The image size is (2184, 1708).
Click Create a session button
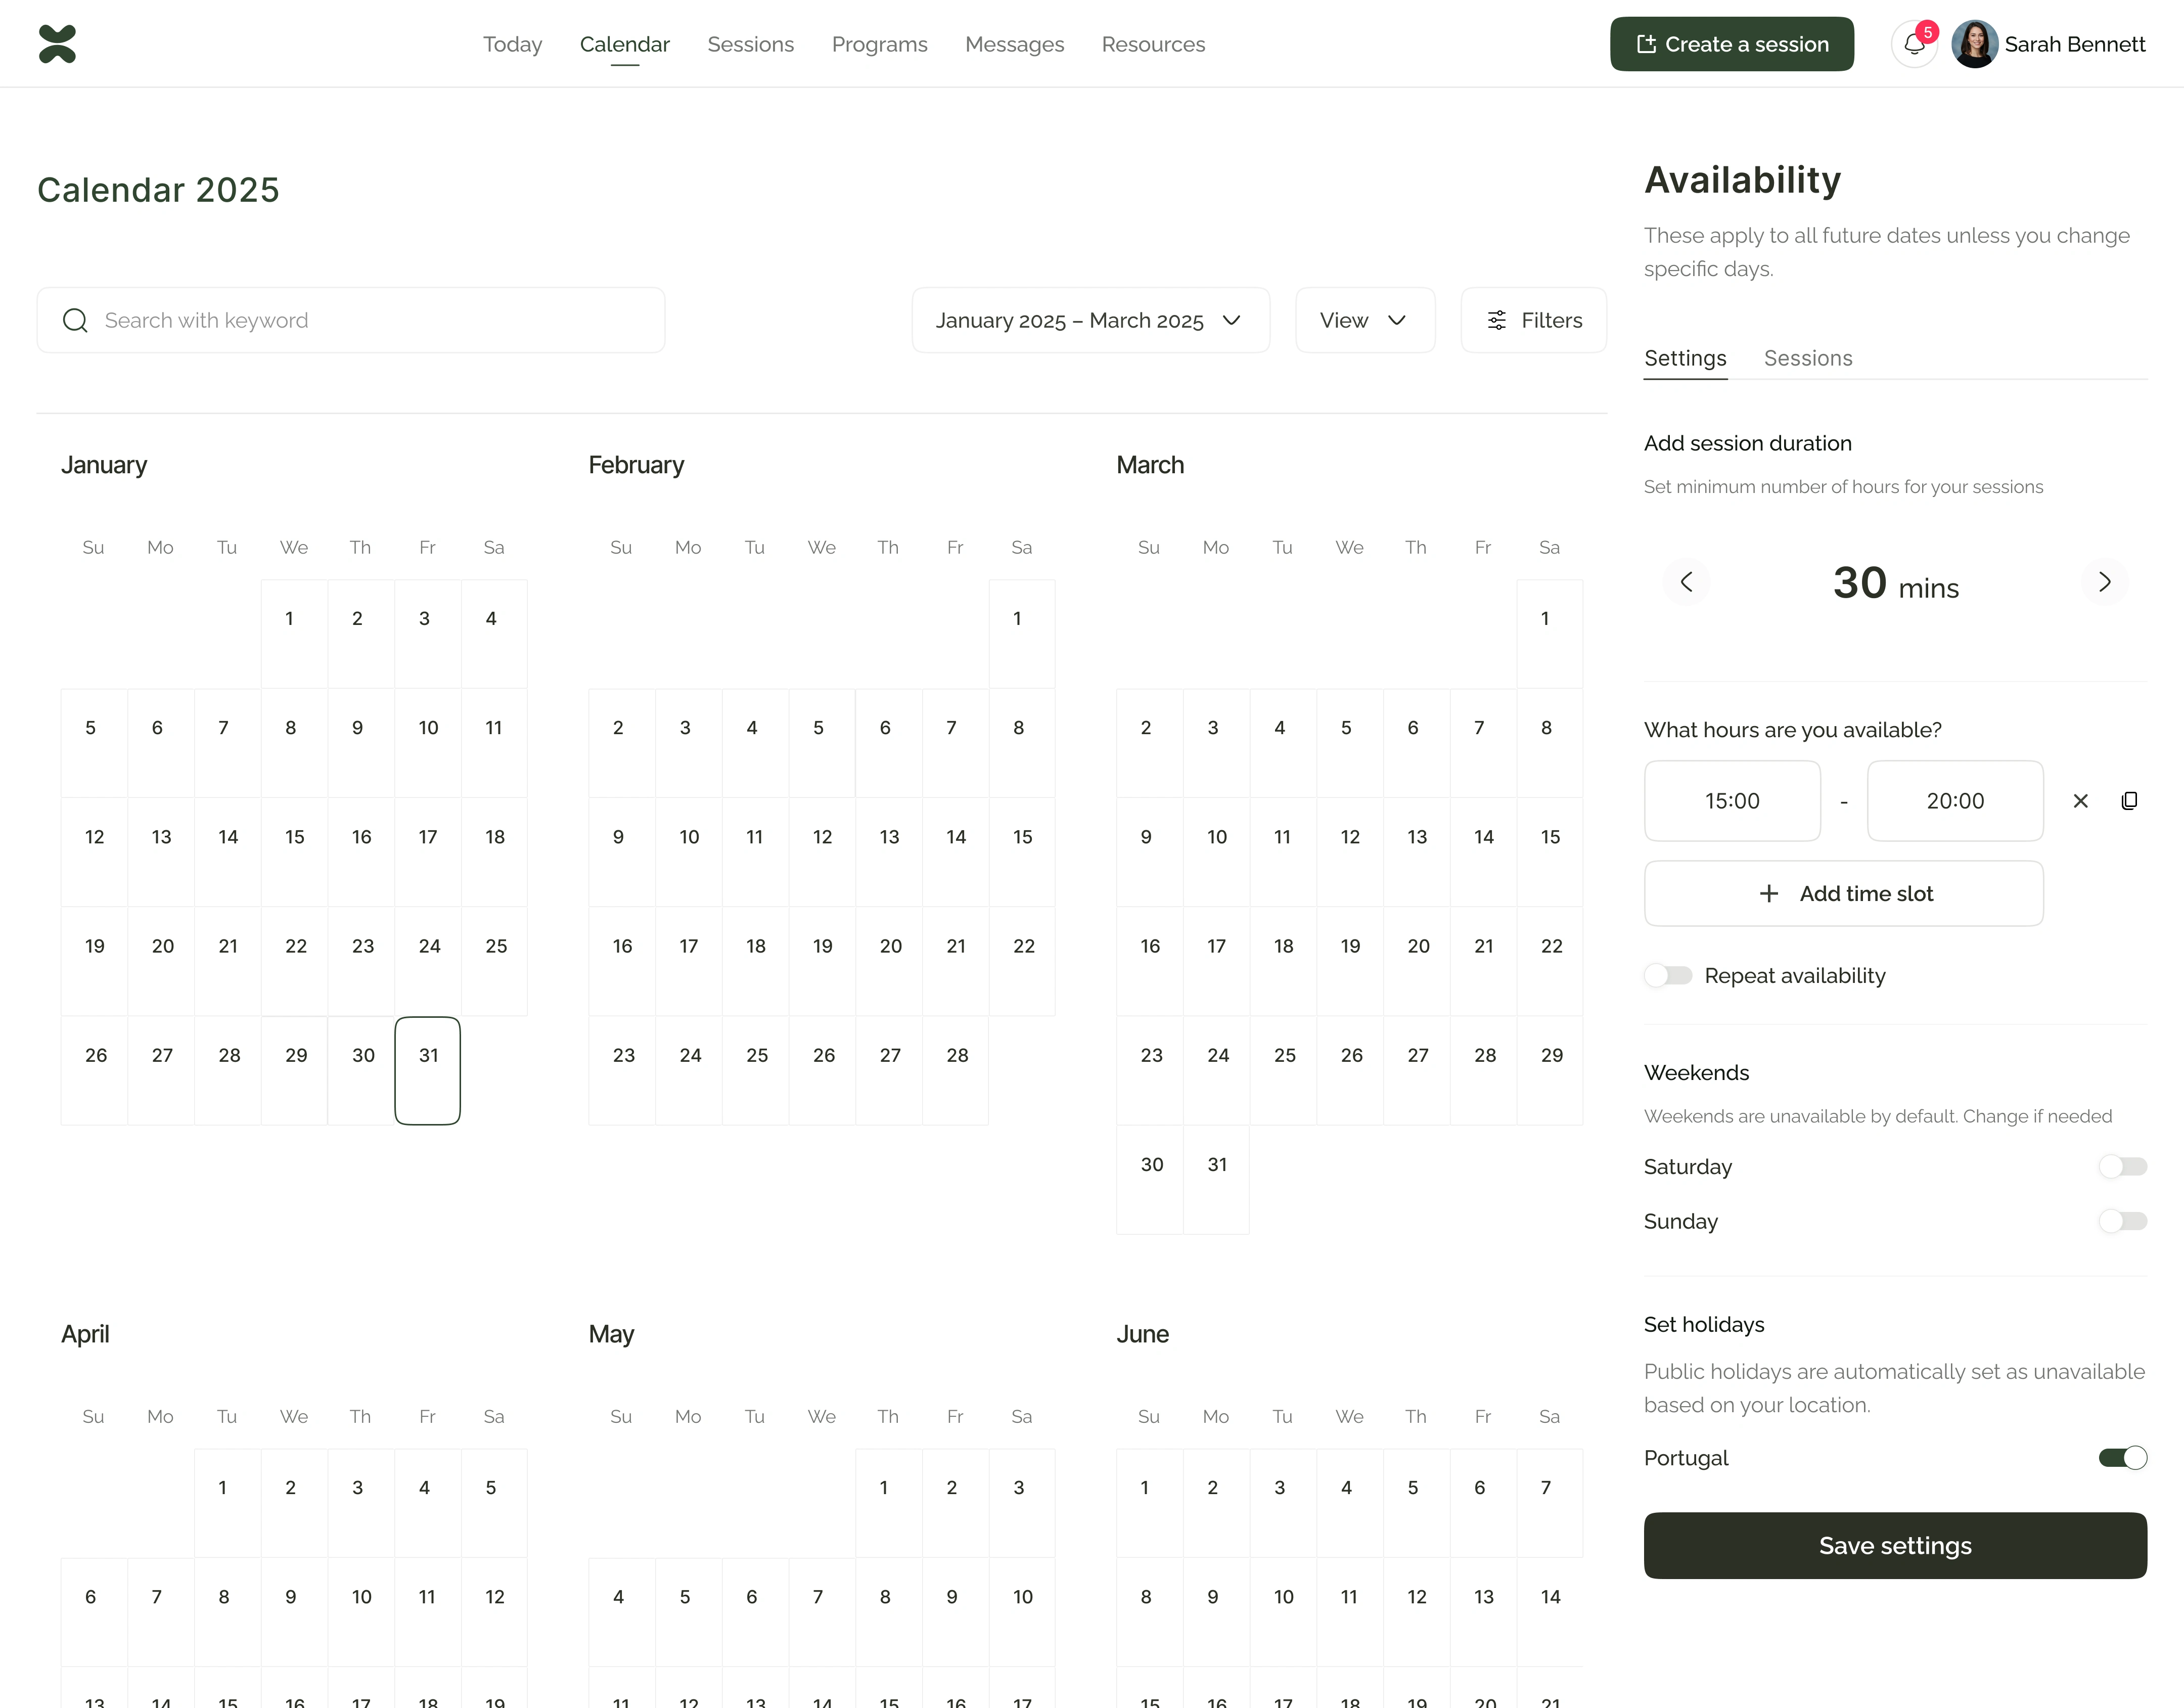pos(1731,44)
